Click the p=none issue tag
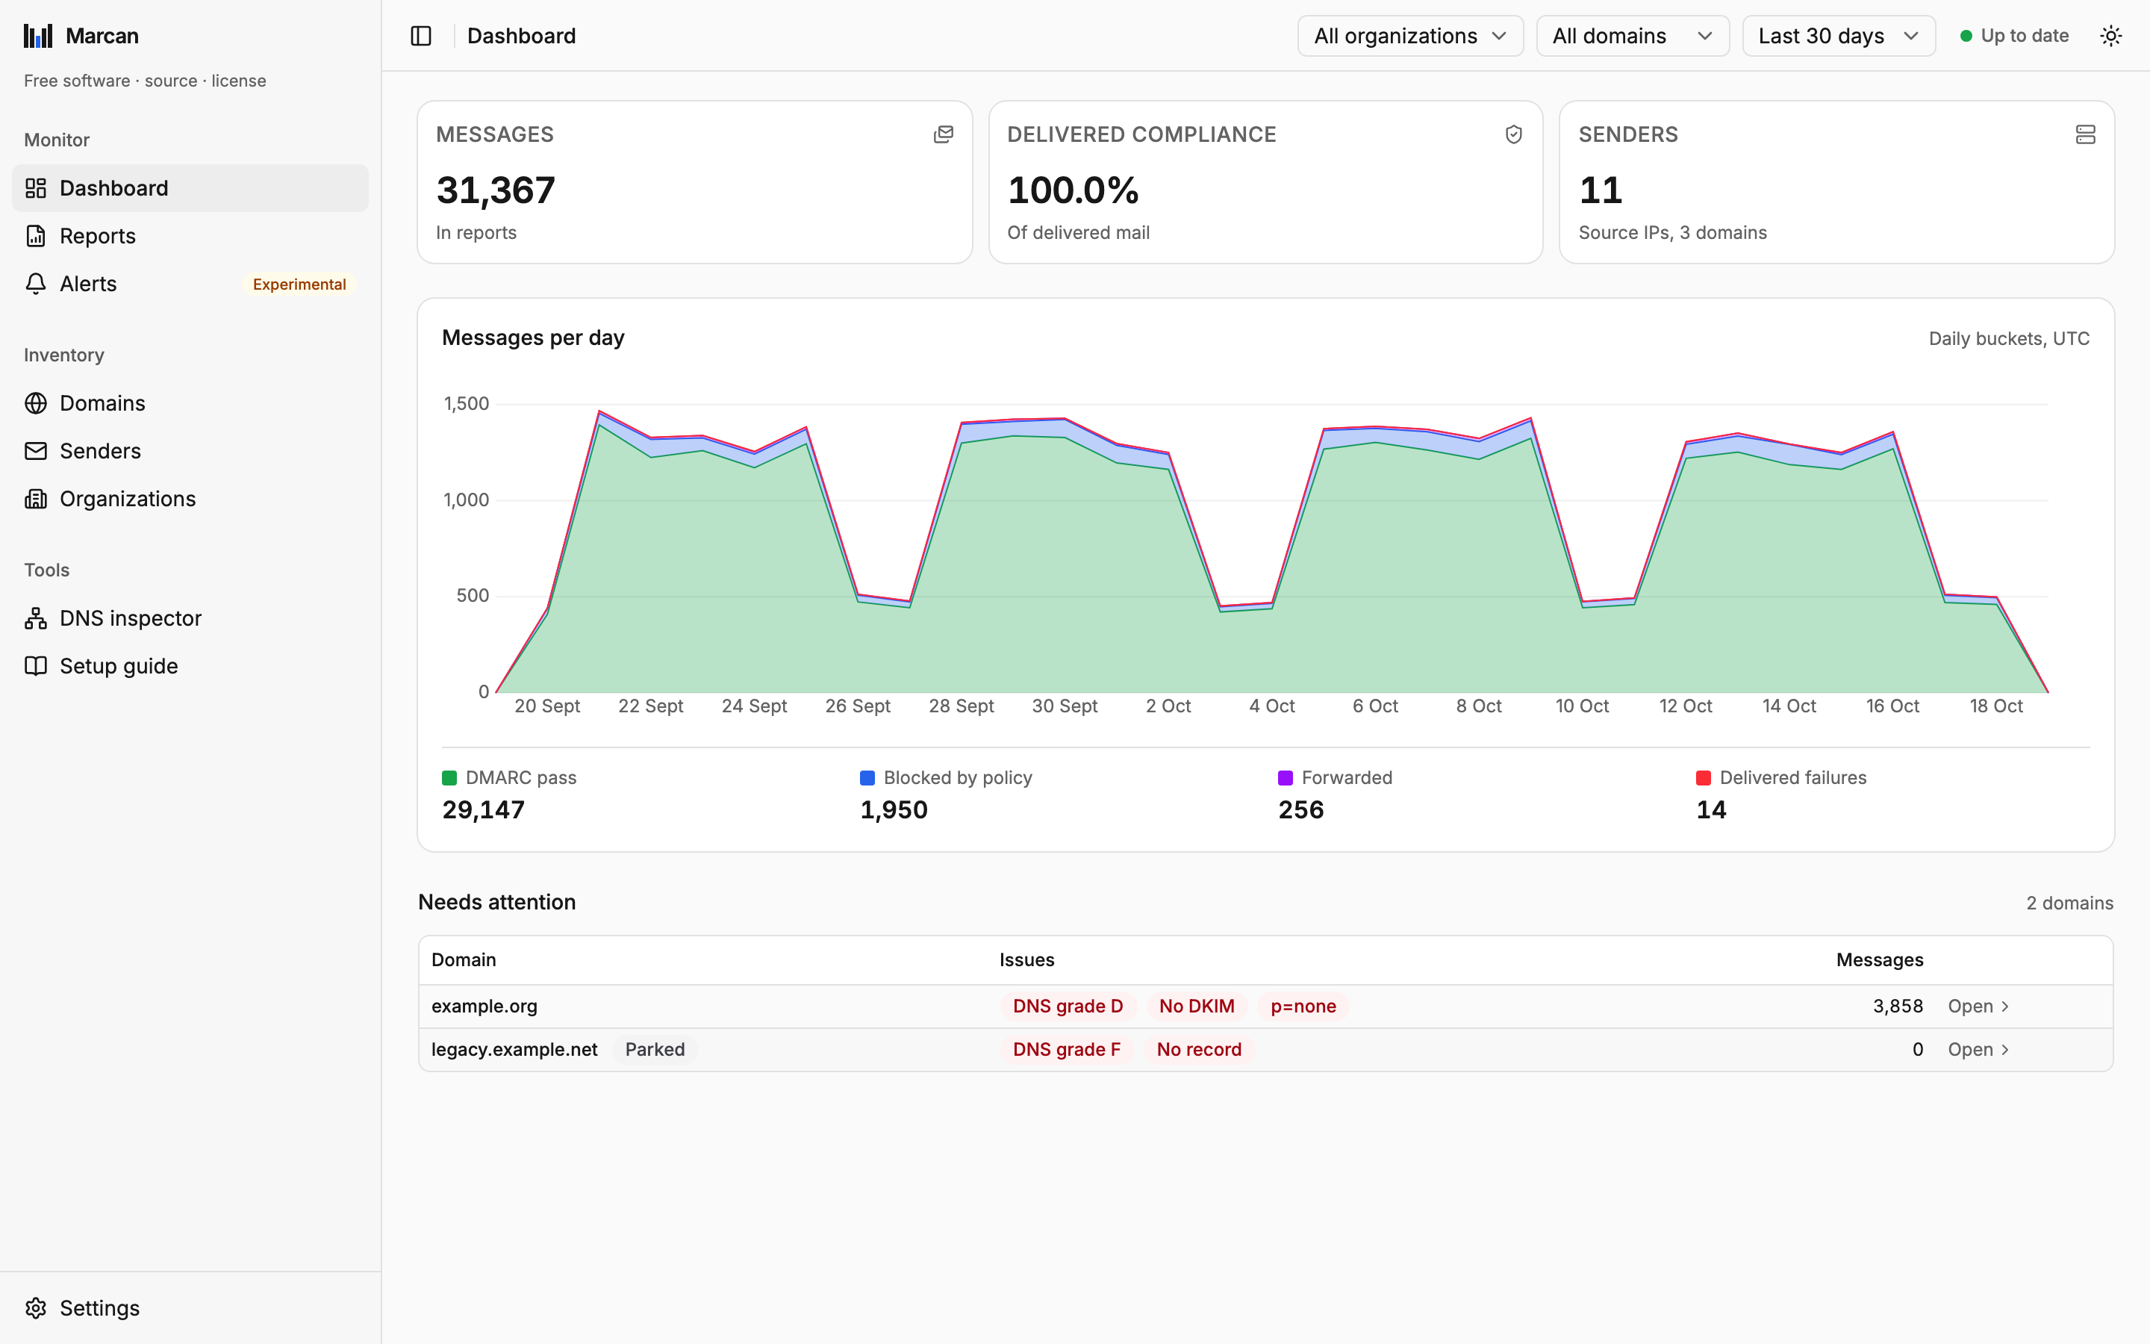 (x=1303, y=1007)
